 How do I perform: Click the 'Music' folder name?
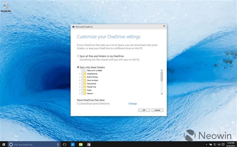pos(89,90)
